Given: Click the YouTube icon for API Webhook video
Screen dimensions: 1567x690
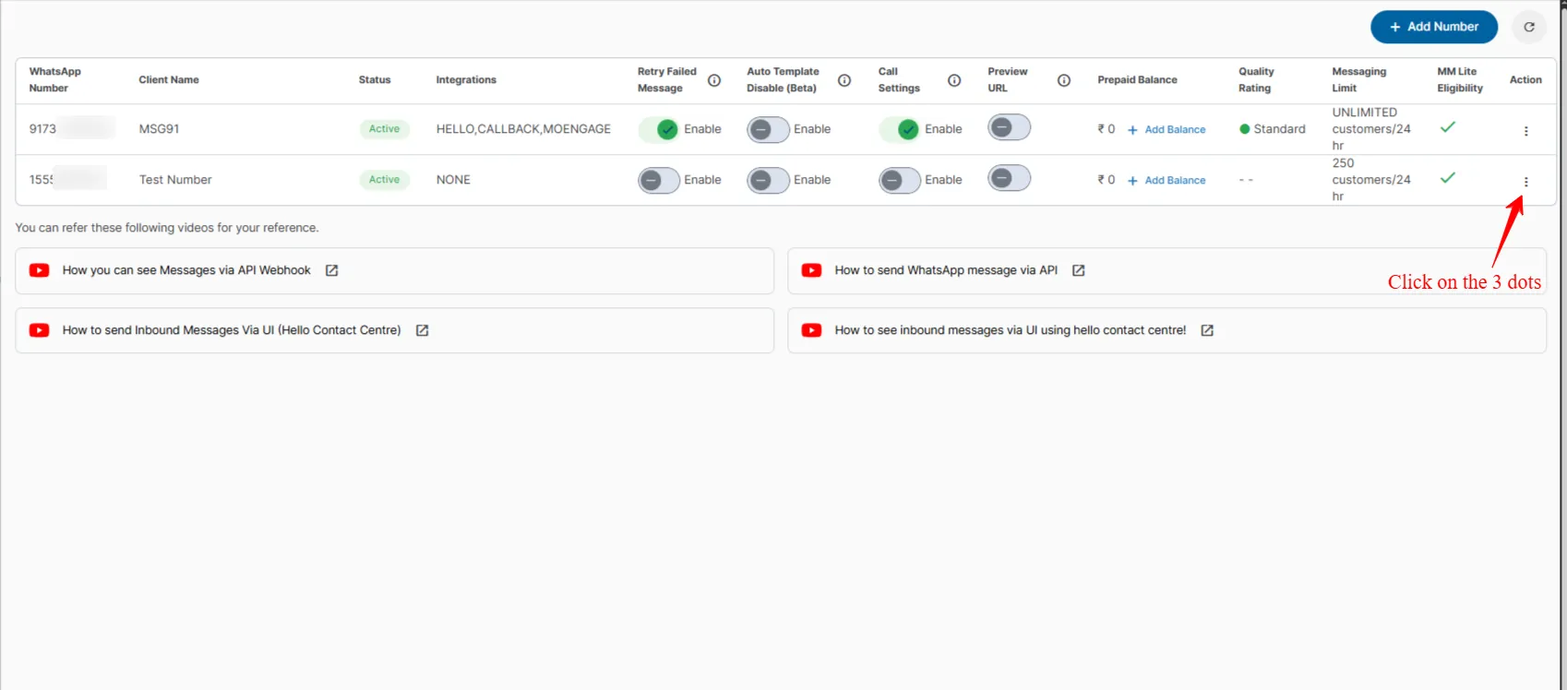Looking at the screenshot, I should click(x=39, y=270).
